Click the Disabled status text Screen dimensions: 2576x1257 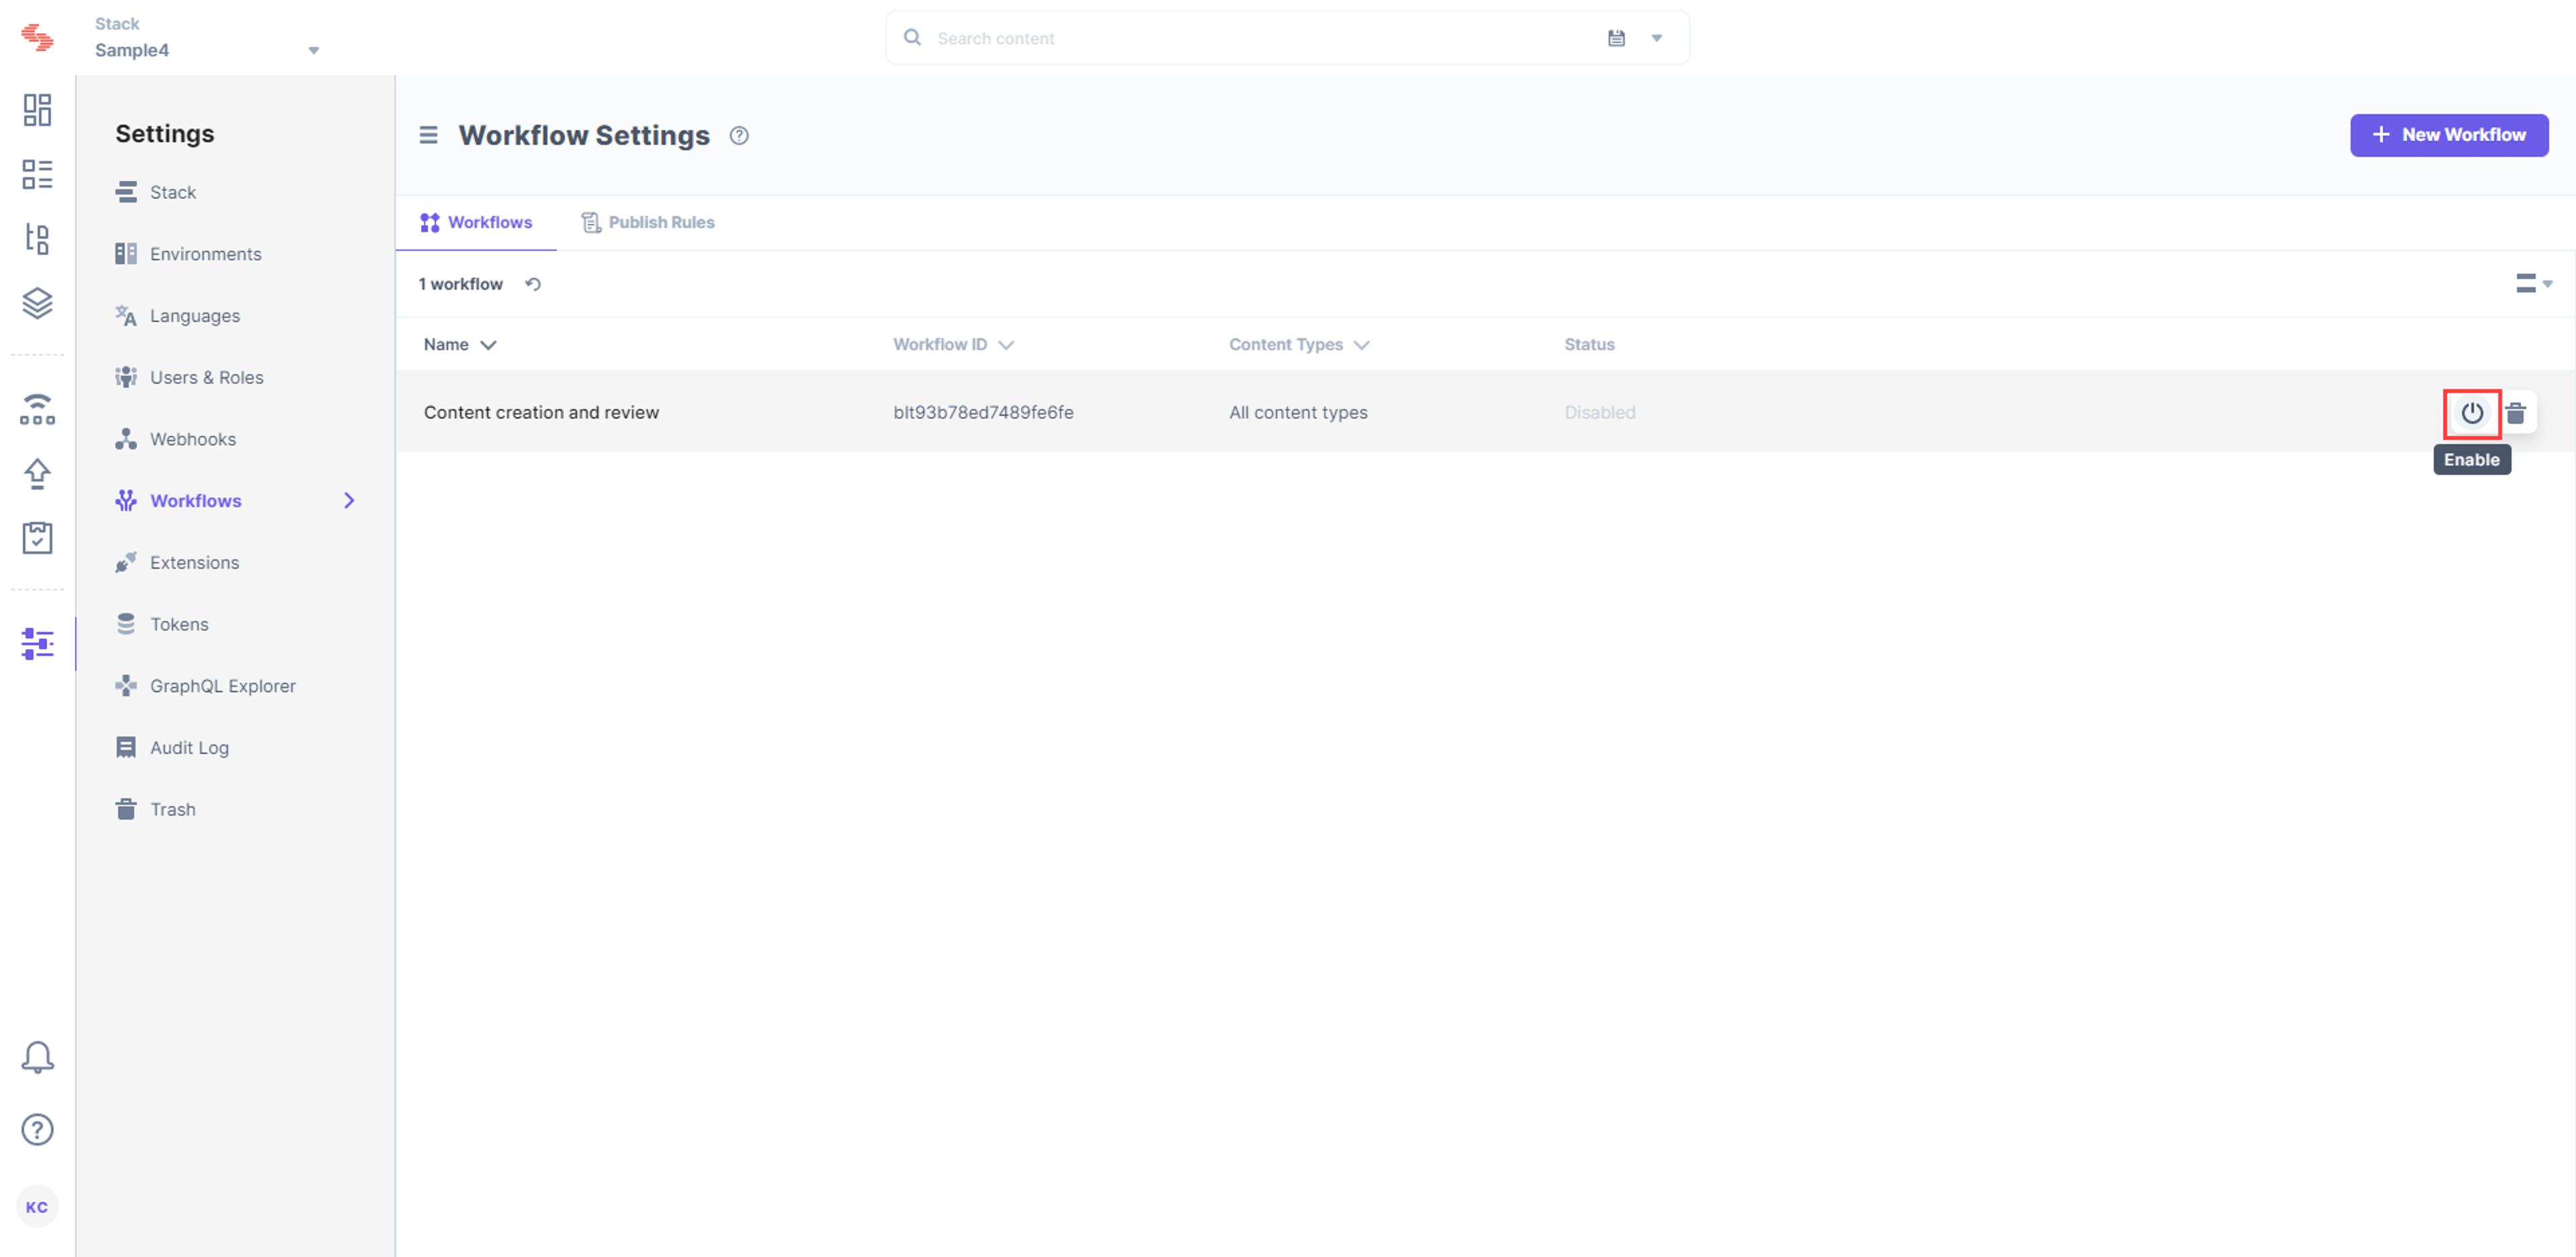click(x=1599, y=412)
